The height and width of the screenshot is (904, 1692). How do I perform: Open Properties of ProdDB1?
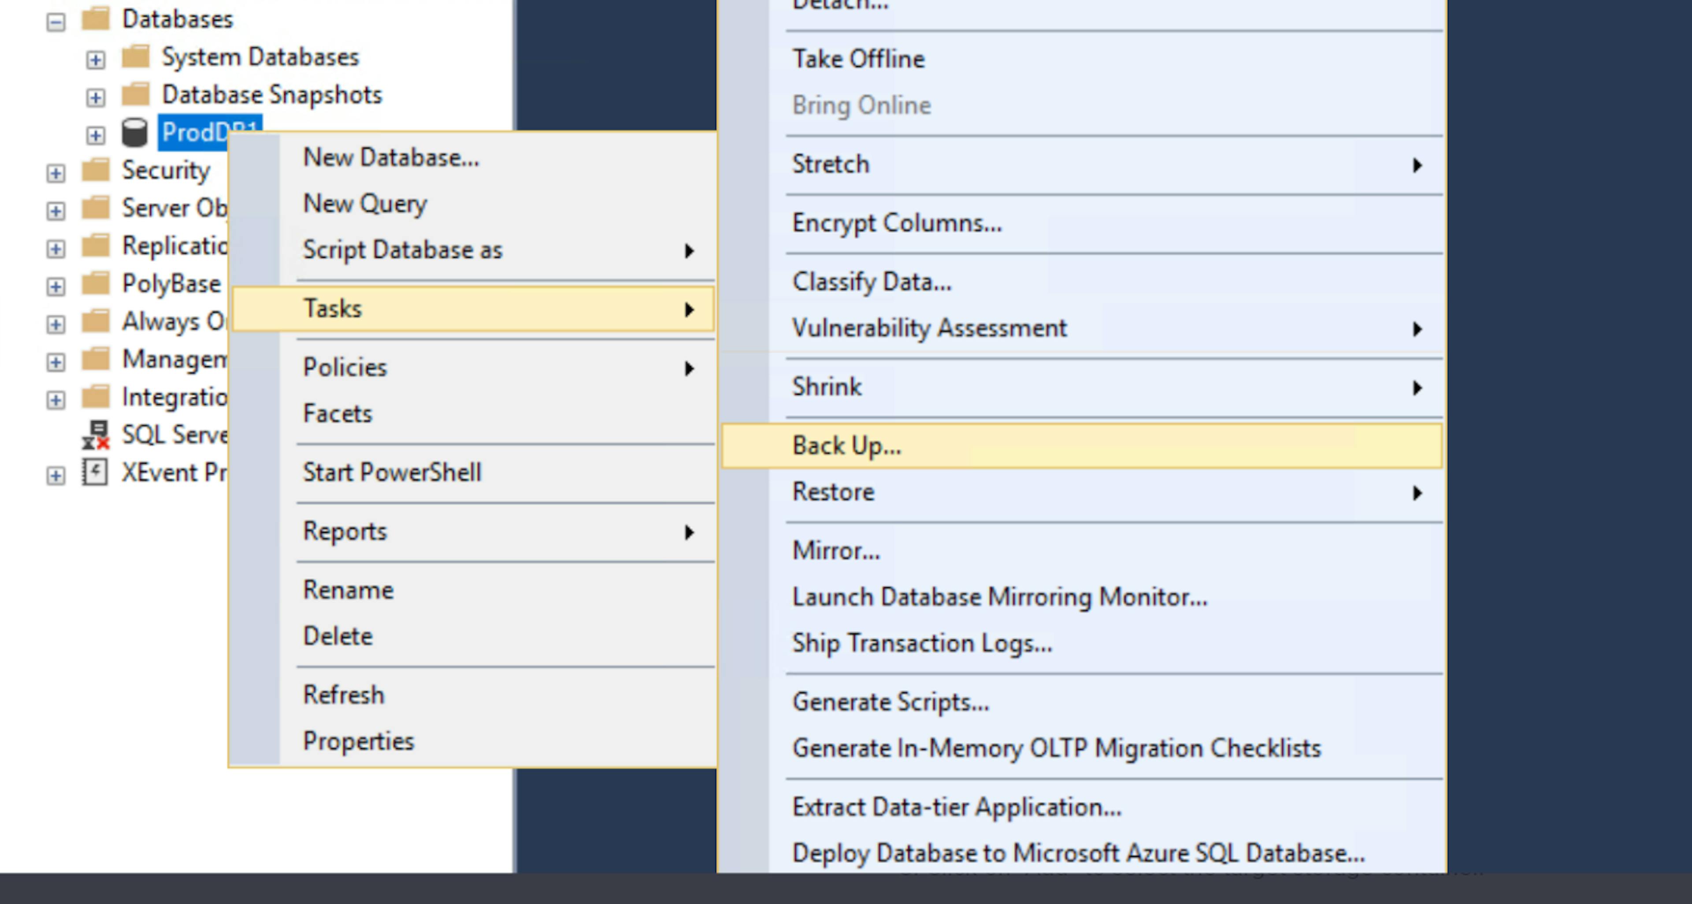click(358, 741)
